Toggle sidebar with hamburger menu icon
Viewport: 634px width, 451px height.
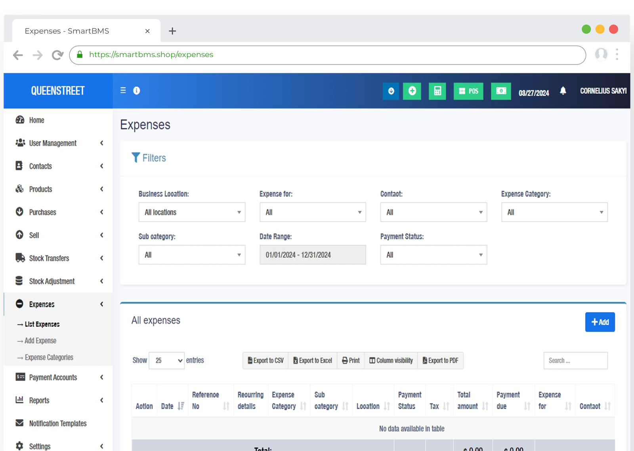click(x=123, y=90)
